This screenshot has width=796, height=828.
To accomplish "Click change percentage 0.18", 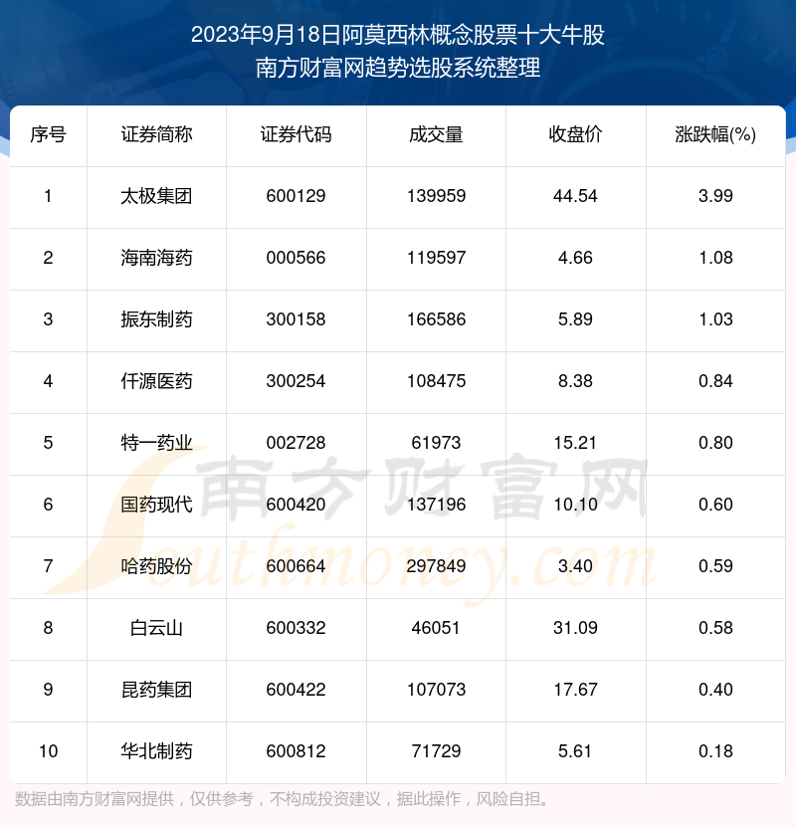I will pos(715,751).
